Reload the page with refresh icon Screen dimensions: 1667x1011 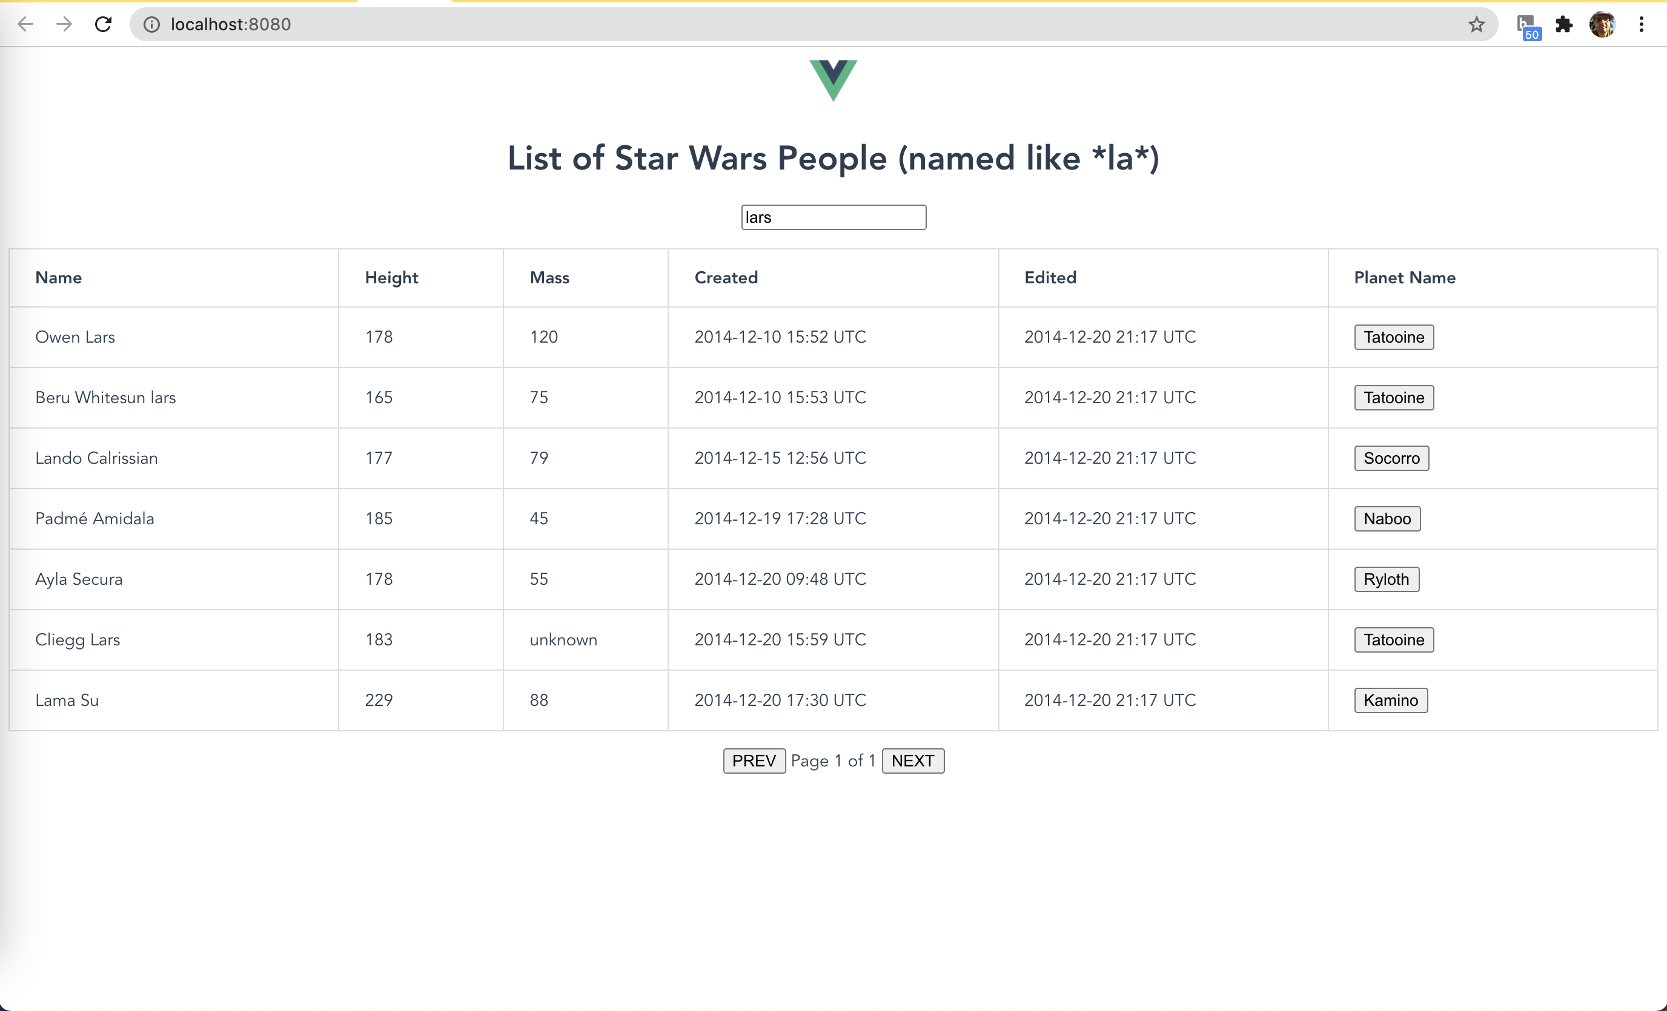click(103, 24)
